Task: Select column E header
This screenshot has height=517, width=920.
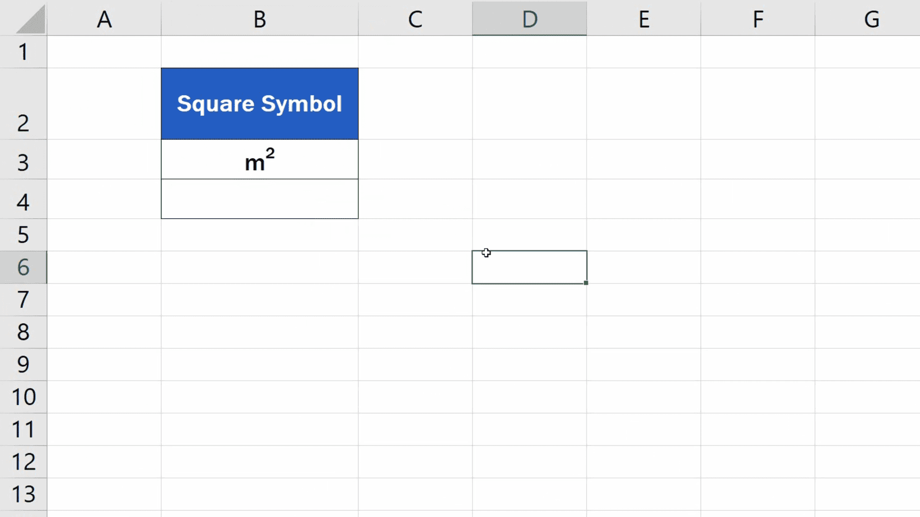Action: [643, 18]
